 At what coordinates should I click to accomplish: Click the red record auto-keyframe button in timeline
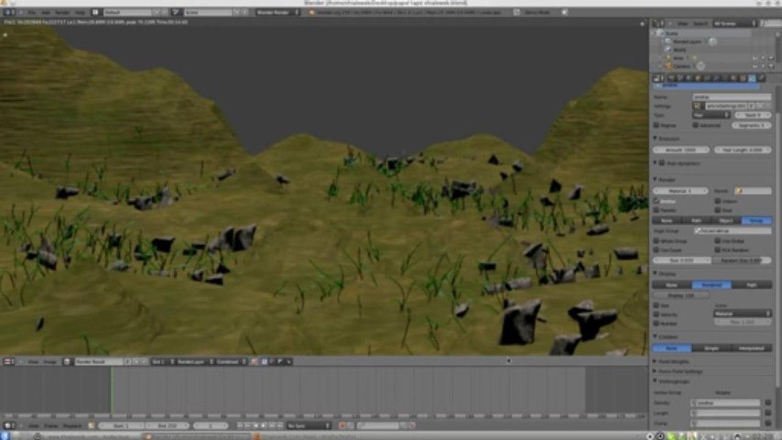342,425
